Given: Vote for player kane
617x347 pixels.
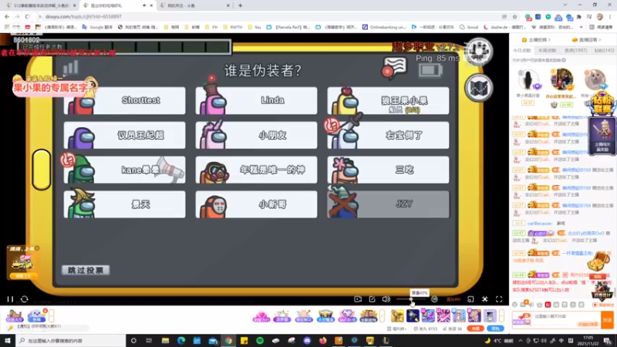Looking at the screenshot, I should pyautogui.click(x=124, y=170).
